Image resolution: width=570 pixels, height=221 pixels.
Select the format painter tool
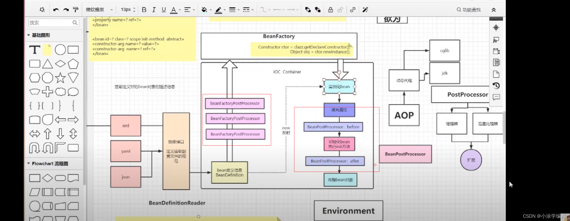[76, 9]
